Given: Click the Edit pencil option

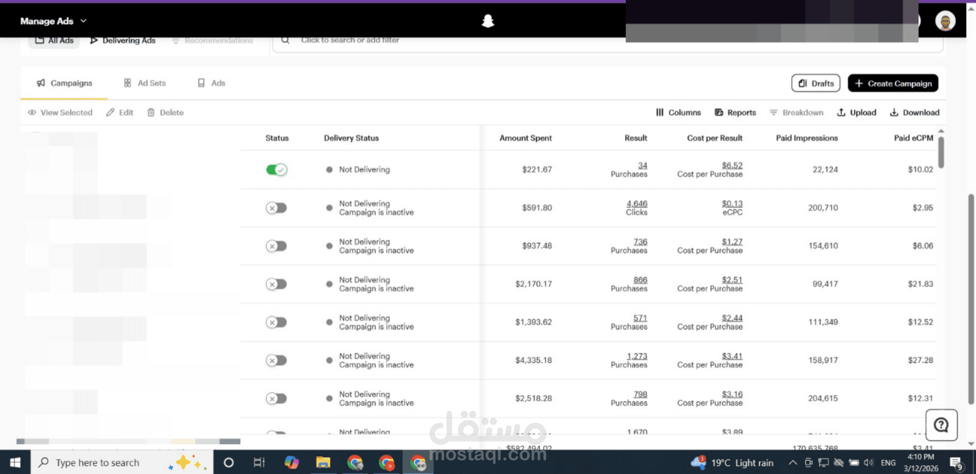Looking at the screenshot, I should pos(120,113).
